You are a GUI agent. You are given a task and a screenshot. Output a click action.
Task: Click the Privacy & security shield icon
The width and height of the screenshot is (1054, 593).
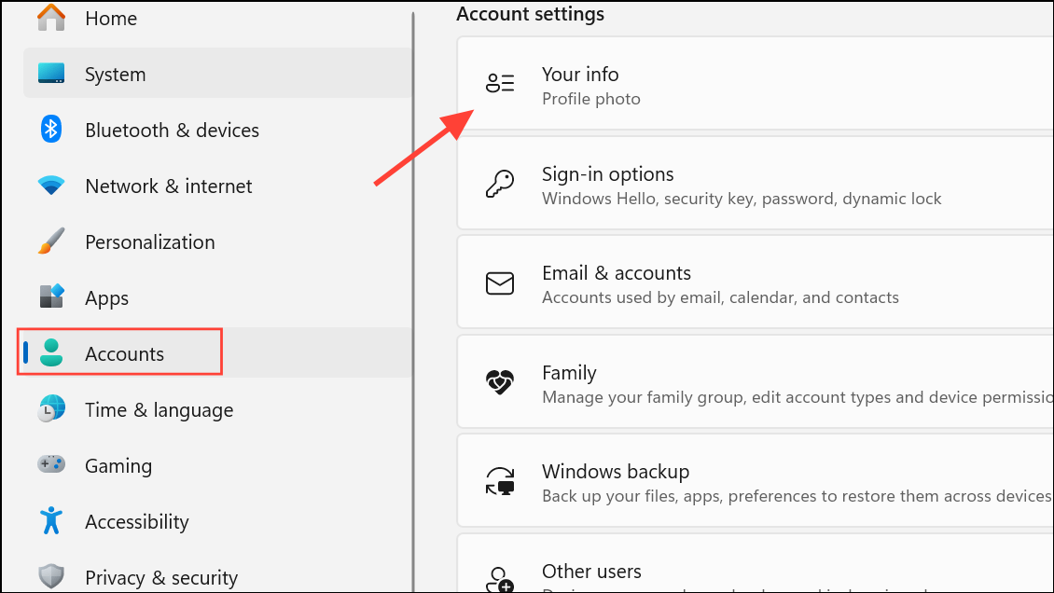pyautogui.click(x=51, y=576)
